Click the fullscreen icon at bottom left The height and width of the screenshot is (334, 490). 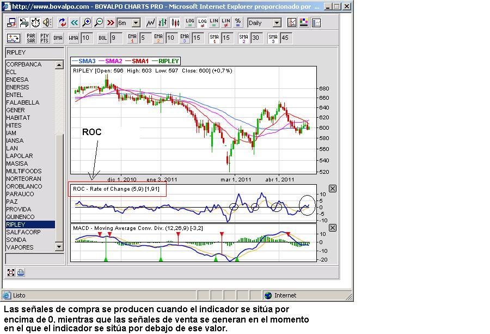pyautogui.click(x=11, y=272)
